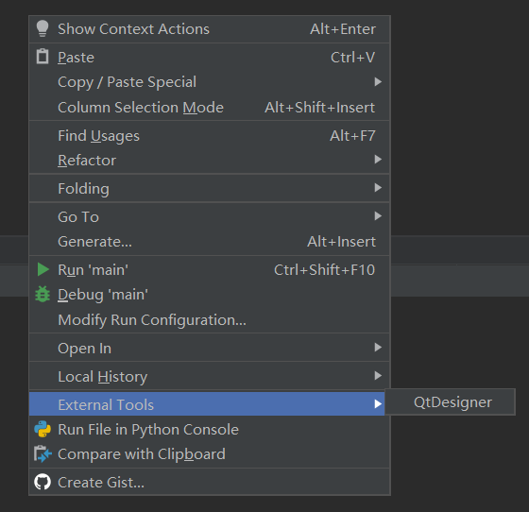
Task: Expand the Folding submenu arrow
Action: [x=378, y=188]
